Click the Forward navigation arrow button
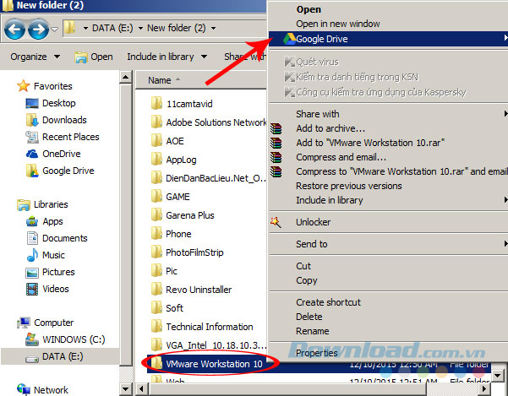Viewport: 508px width, 396px height. 39,29
